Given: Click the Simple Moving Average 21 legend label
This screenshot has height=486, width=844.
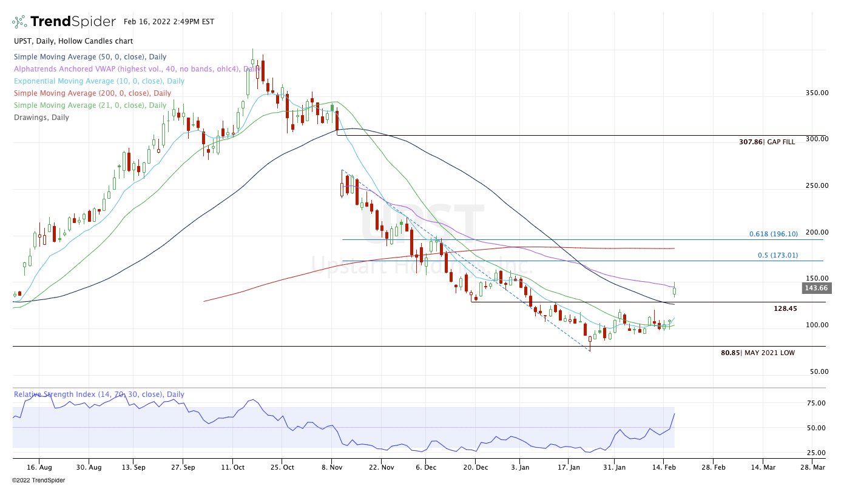Looking at the screenshot, I should pyautogui.click(x=90, y=105).
